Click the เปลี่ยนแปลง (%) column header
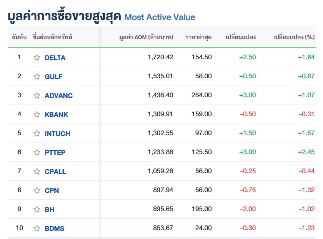This screenshot has width=323, height=239. (294, 37)
